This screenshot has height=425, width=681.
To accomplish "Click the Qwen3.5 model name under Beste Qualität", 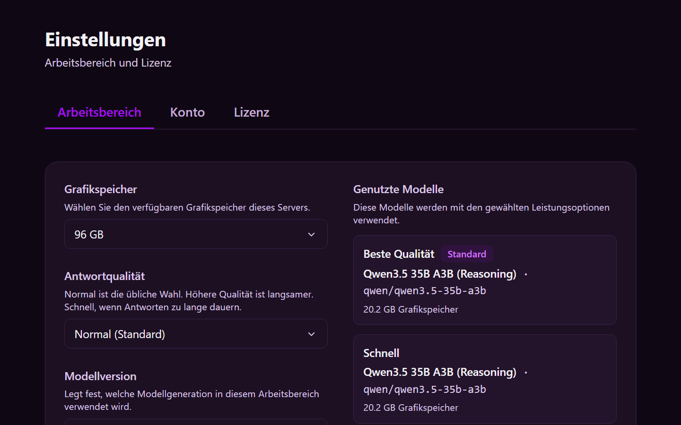I will pyautogui.click(x=440, y=274).
